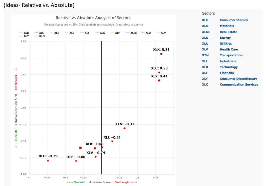Click the XLV downward triangle marker
The height and width of the screenshot is (186, 266).
click(x=96, y=157)
